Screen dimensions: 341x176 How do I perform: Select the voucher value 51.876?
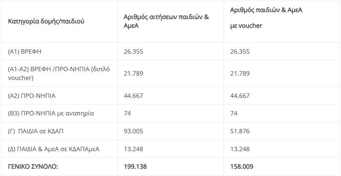click(x=240, y=131)
